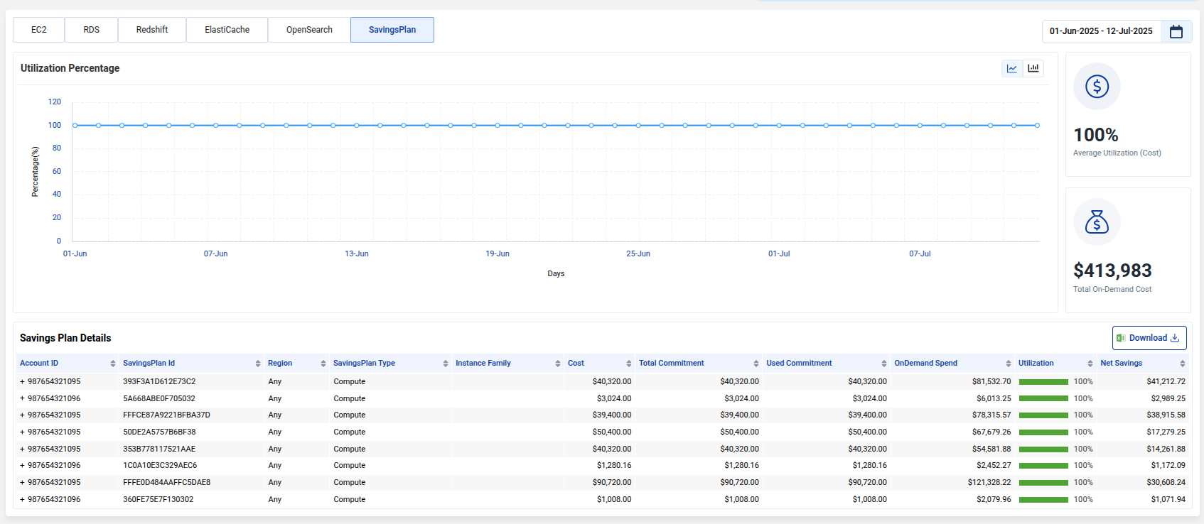Click the money bag cost icon
The height and width of the screenshot is (524, 1204).
pos(1097,222)
